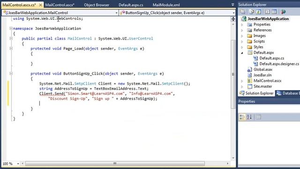300x169 pixels.
Task: Open the JoesBarWebApplication.MailControl class dropdown
Action: click(x=116, y=13)
